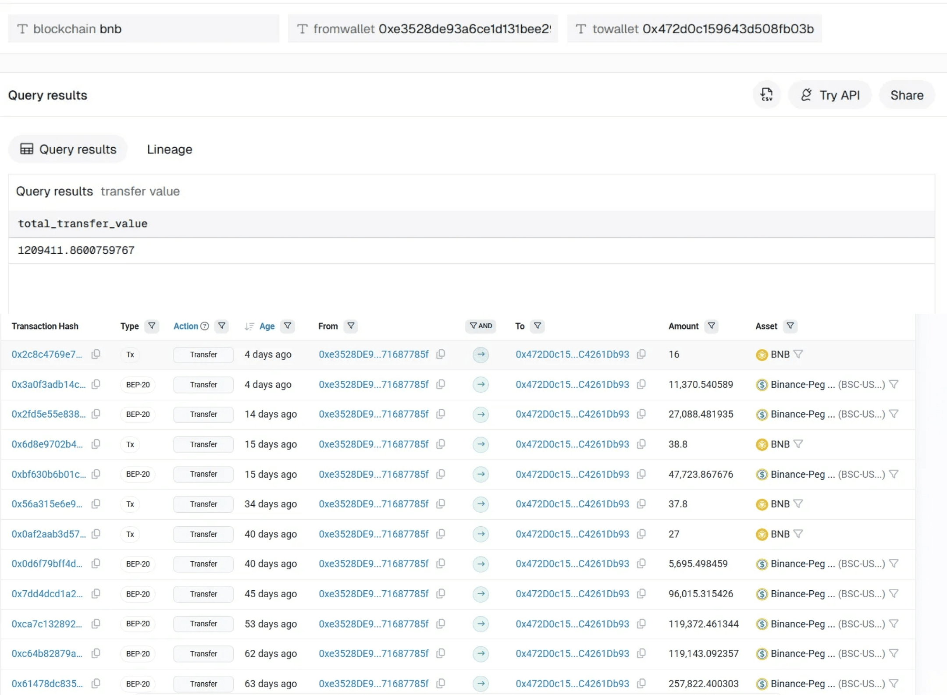Toggle Age column sort order

click(249, 326)
